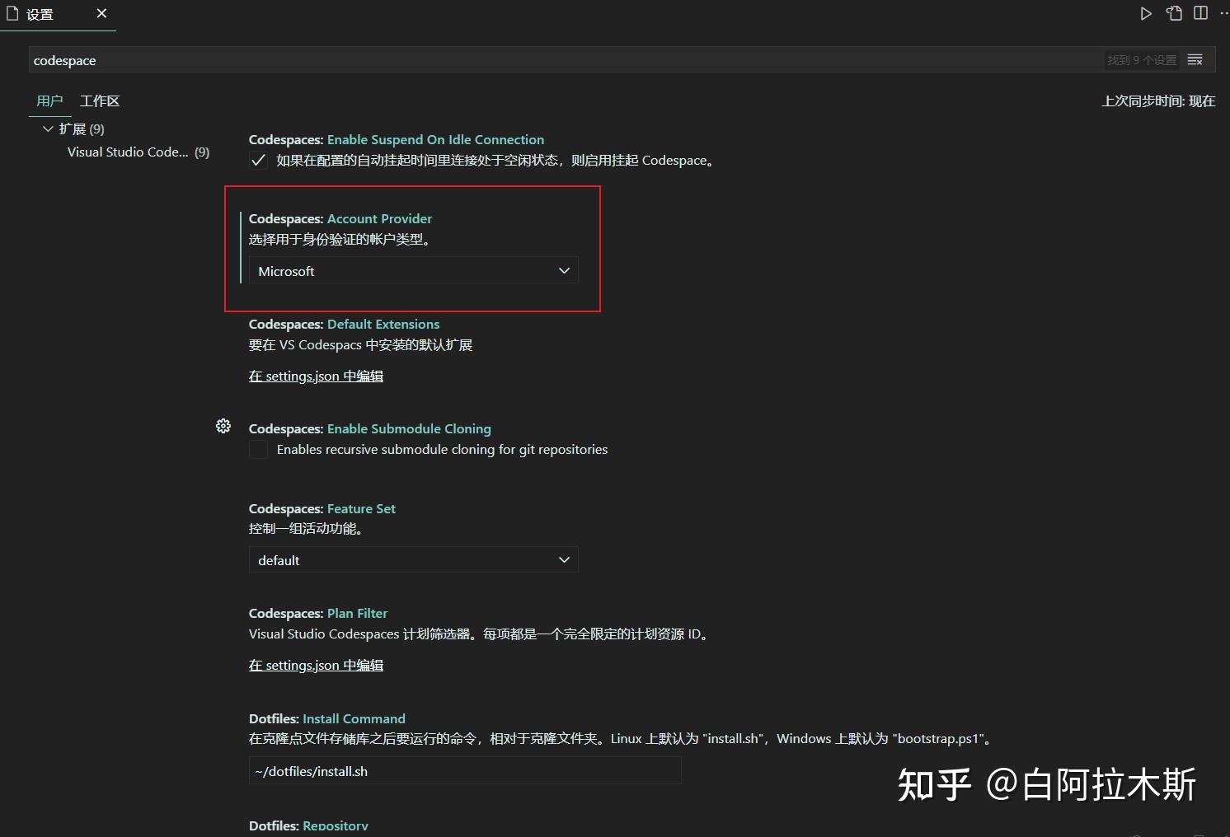The image size is (1230, 837).
Task: Edit Plan Filter in settings.json
Action: pos(316,665)
